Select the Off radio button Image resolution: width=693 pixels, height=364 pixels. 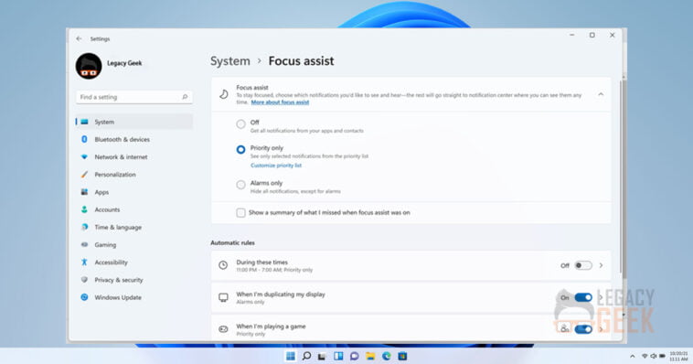[240, 124]
